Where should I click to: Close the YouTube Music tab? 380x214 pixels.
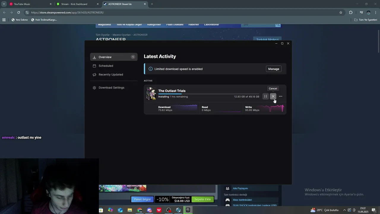(x=50, y=4)
